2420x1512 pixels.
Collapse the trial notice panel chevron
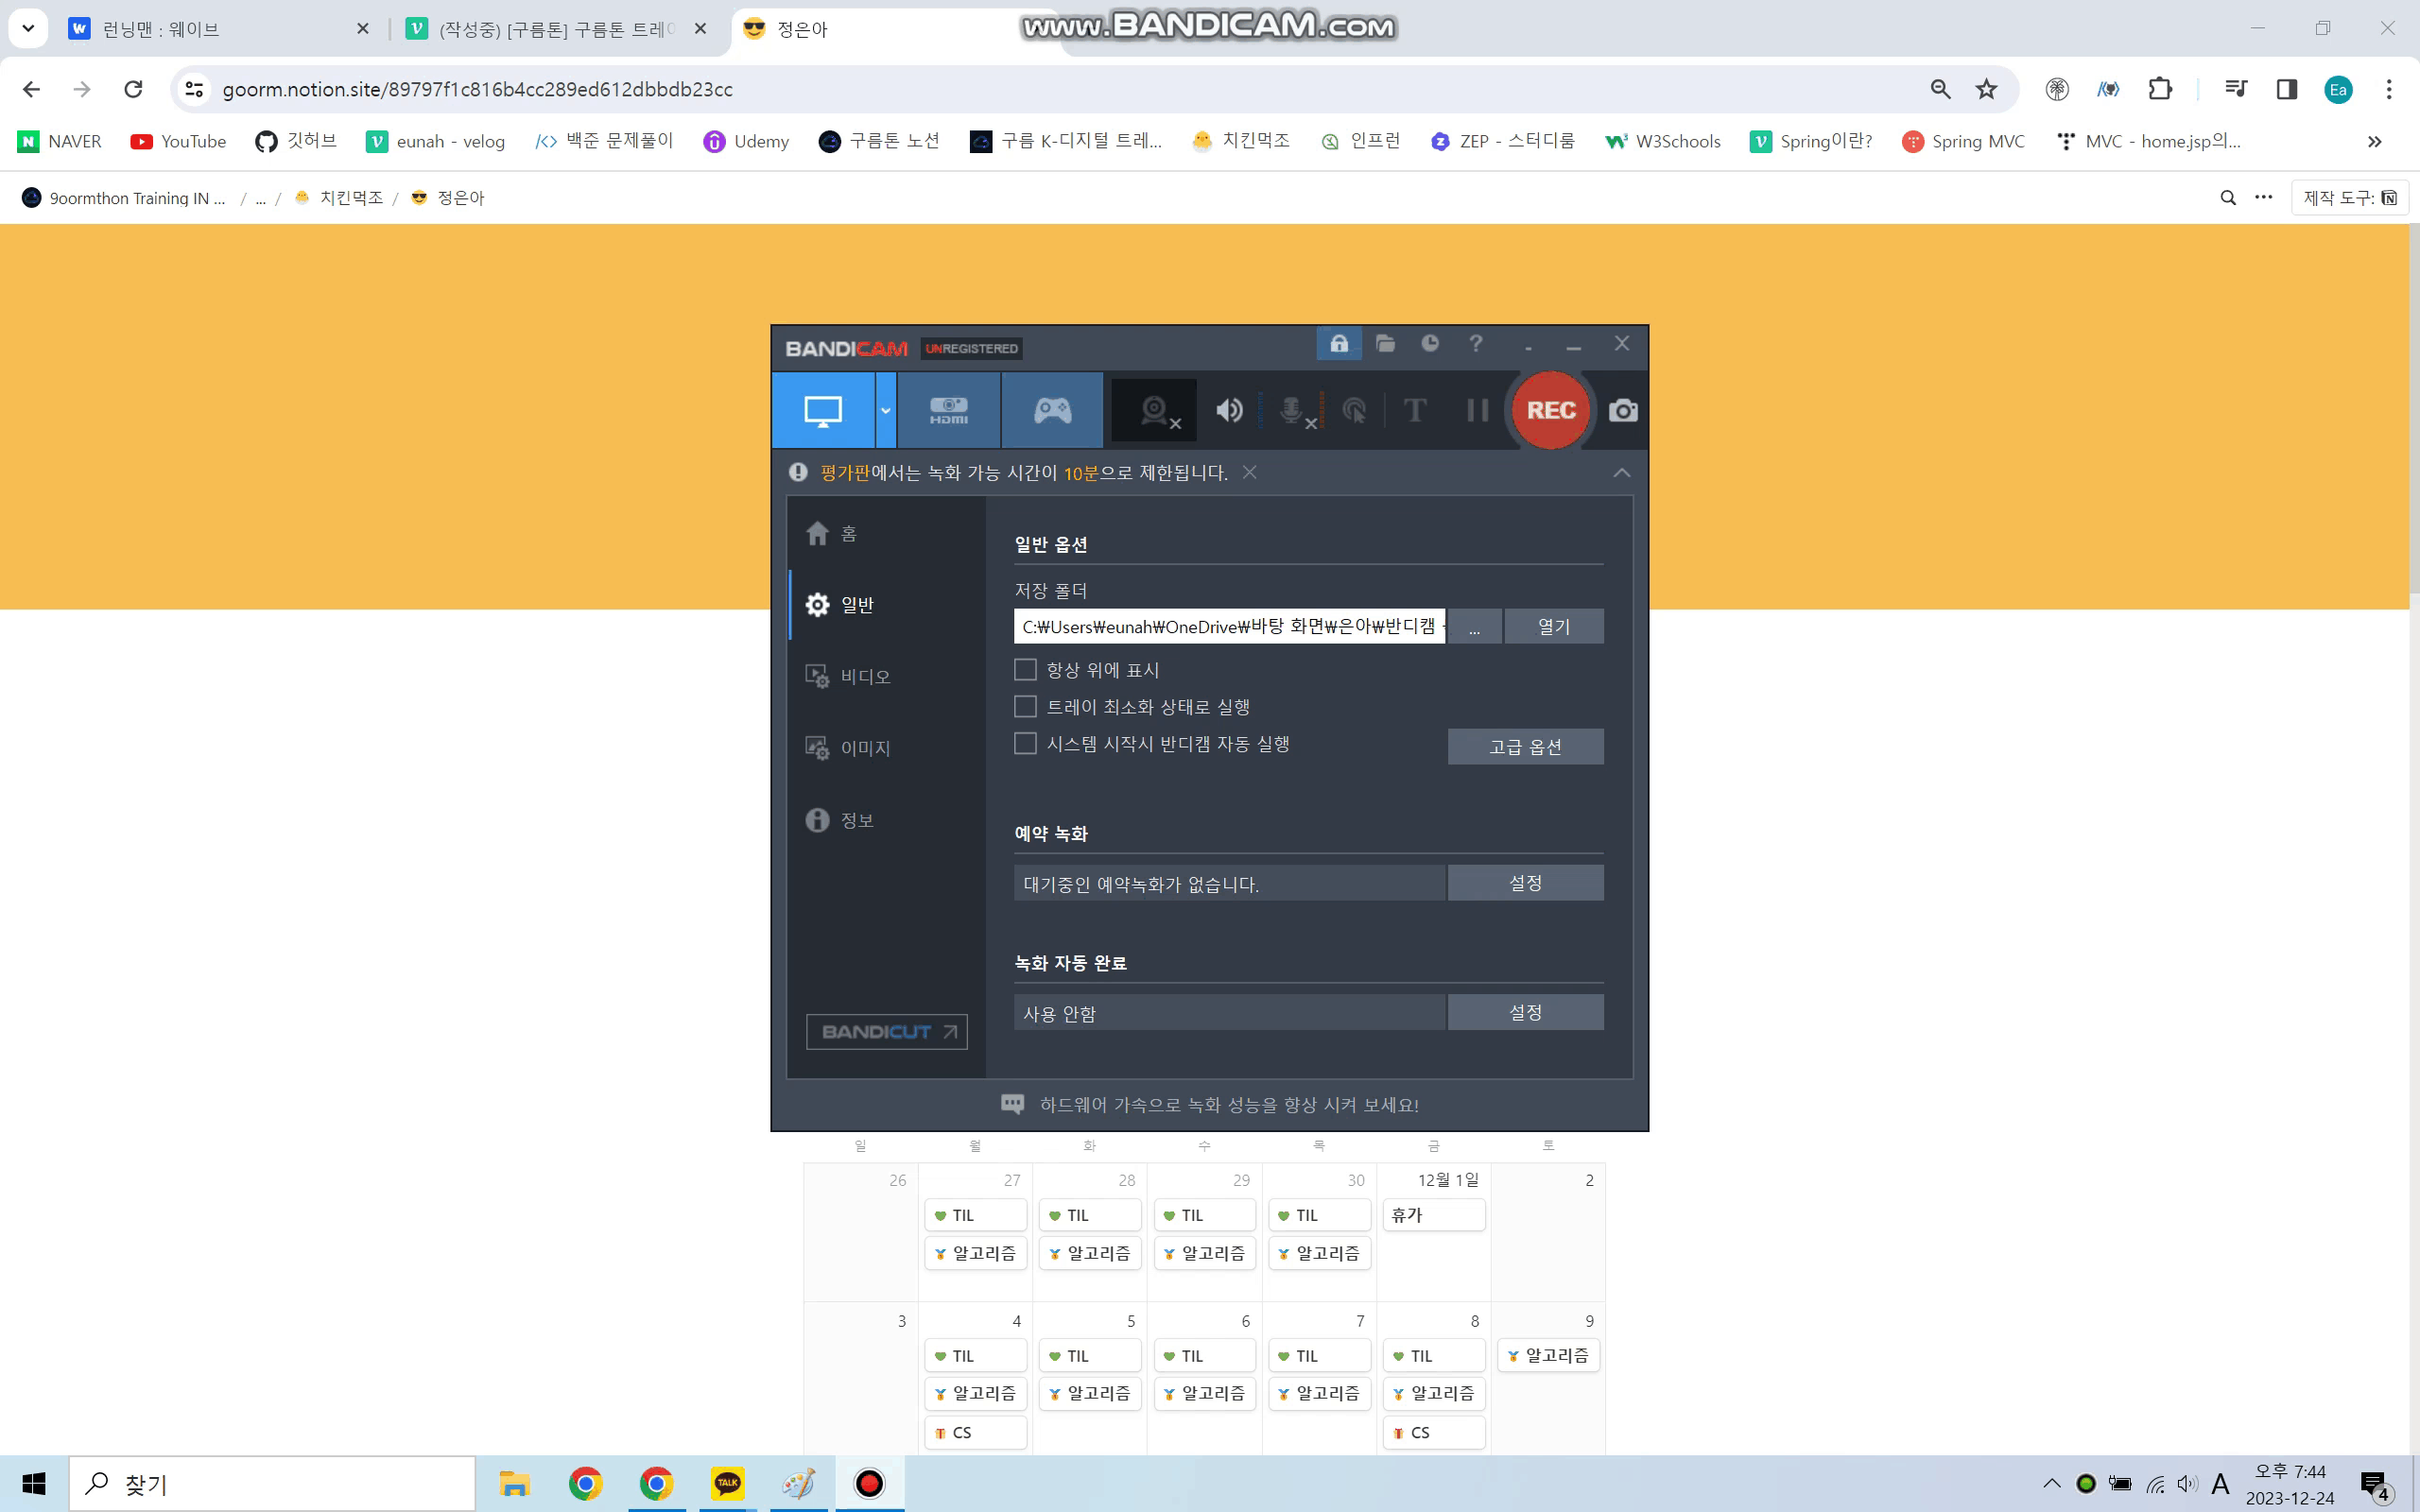click(1621, 473)
